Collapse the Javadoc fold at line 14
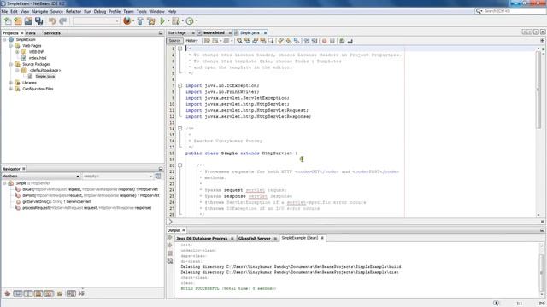 pos(180,129)
